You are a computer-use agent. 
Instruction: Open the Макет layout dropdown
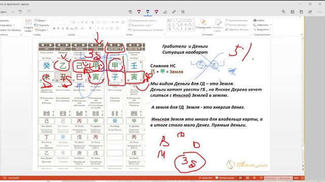[x=41, y=20]
